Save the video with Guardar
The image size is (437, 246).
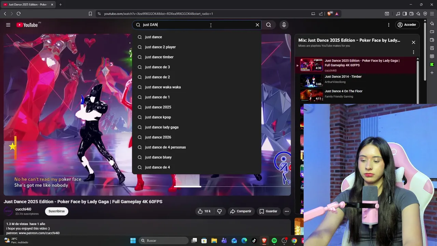[x=268, y=211]
